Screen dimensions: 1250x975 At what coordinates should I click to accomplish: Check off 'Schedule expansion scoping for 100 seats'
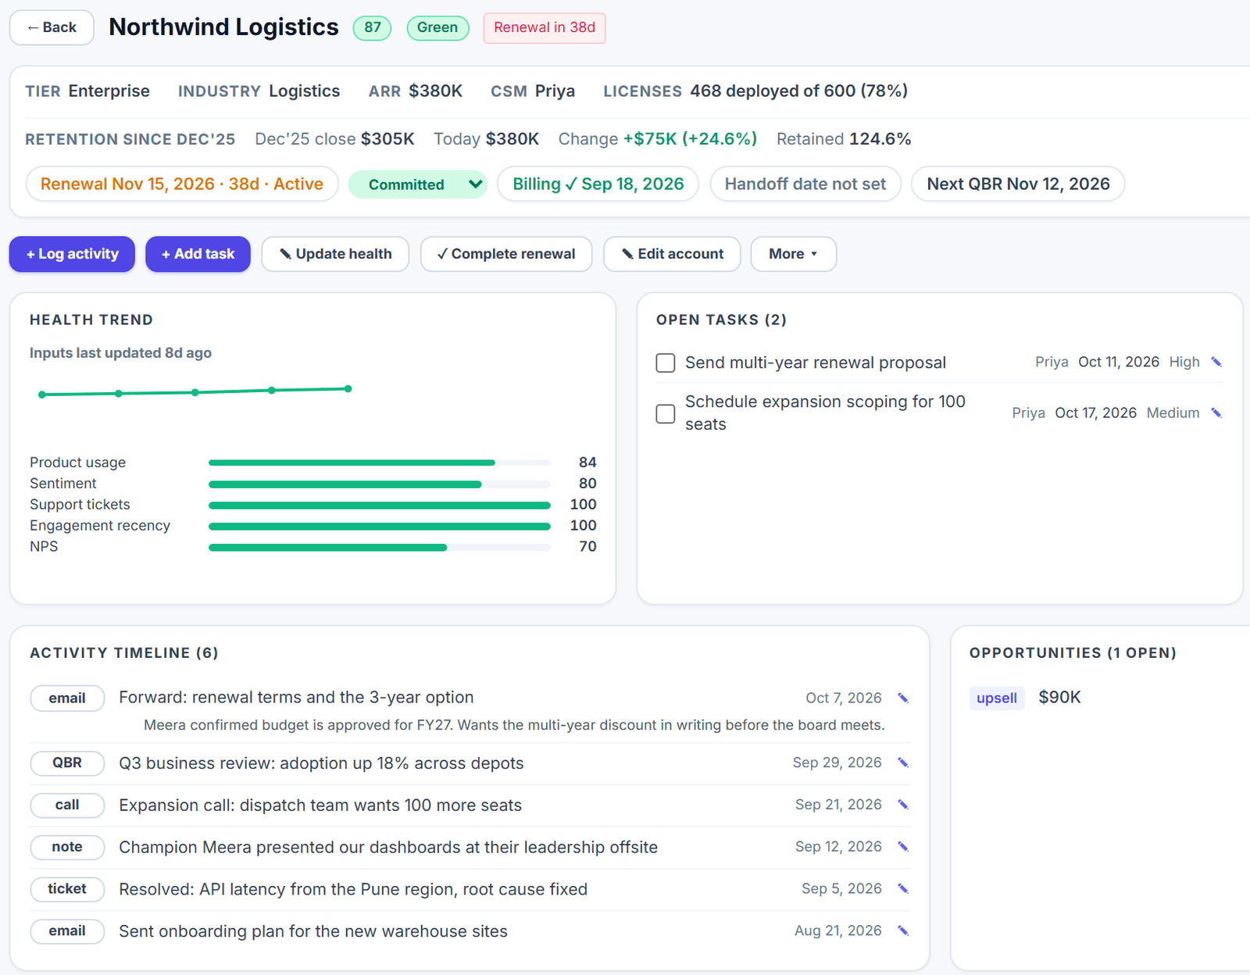point(666,413)
